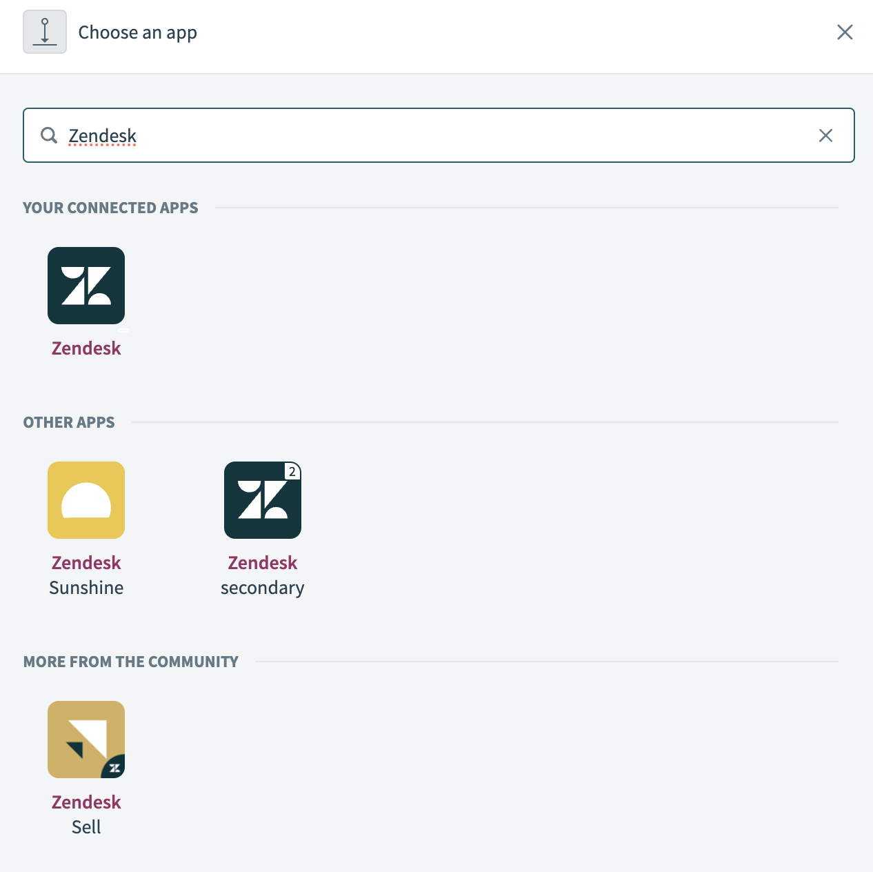Open the Zendesk Sunshine app
Viewport: 873px width, 872px height.
coord(86,500)
